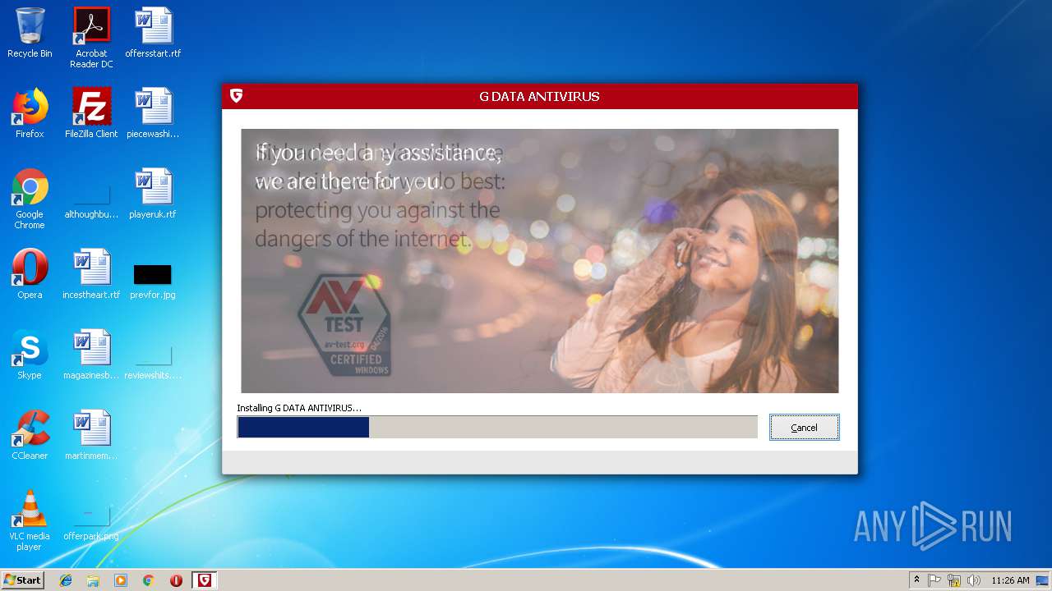
Task: Open playeruk.rtf document icon
Action: click(x=153, y=194)
